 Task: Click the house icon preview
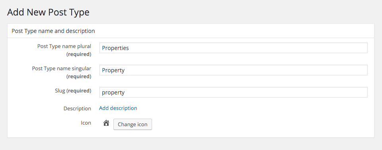point(106,123)
